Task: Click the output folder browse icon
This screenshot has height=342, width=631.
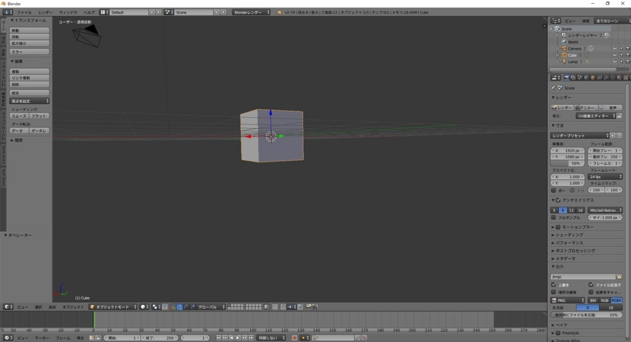Action: pyautogui.click(x=619, y=277)
